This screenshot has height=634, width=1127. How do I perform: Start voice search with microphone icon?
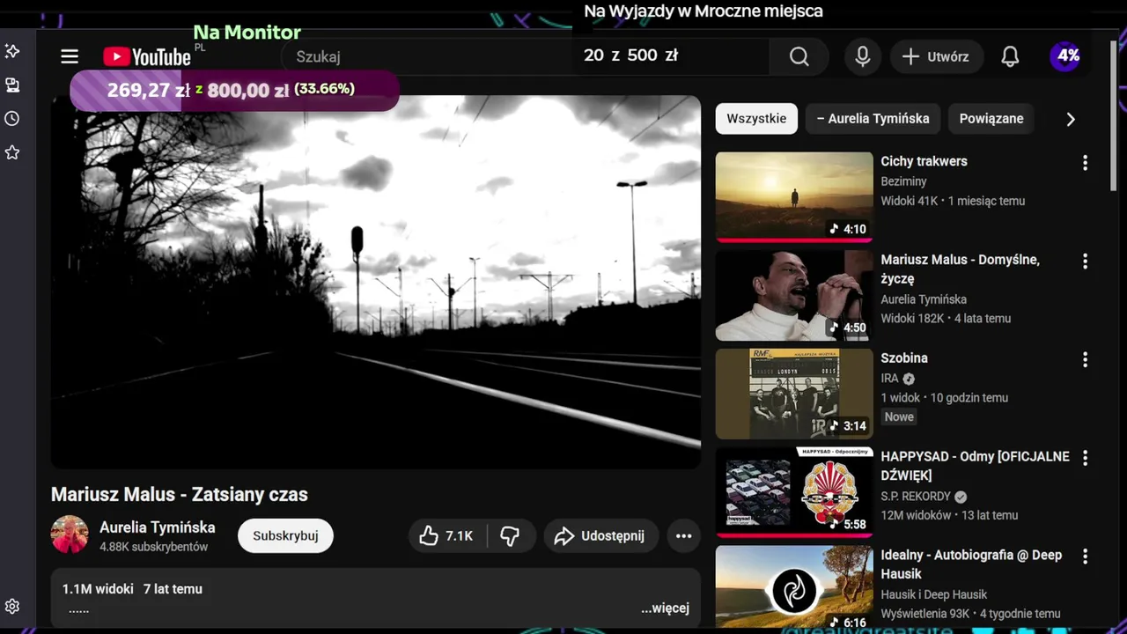863,56
